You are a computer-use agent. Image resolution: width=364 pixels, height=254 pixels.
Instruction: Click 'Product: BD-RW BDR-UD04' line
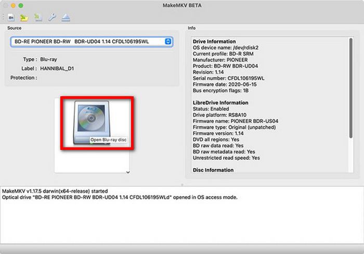pyautogui.click(x=225, y=66)
